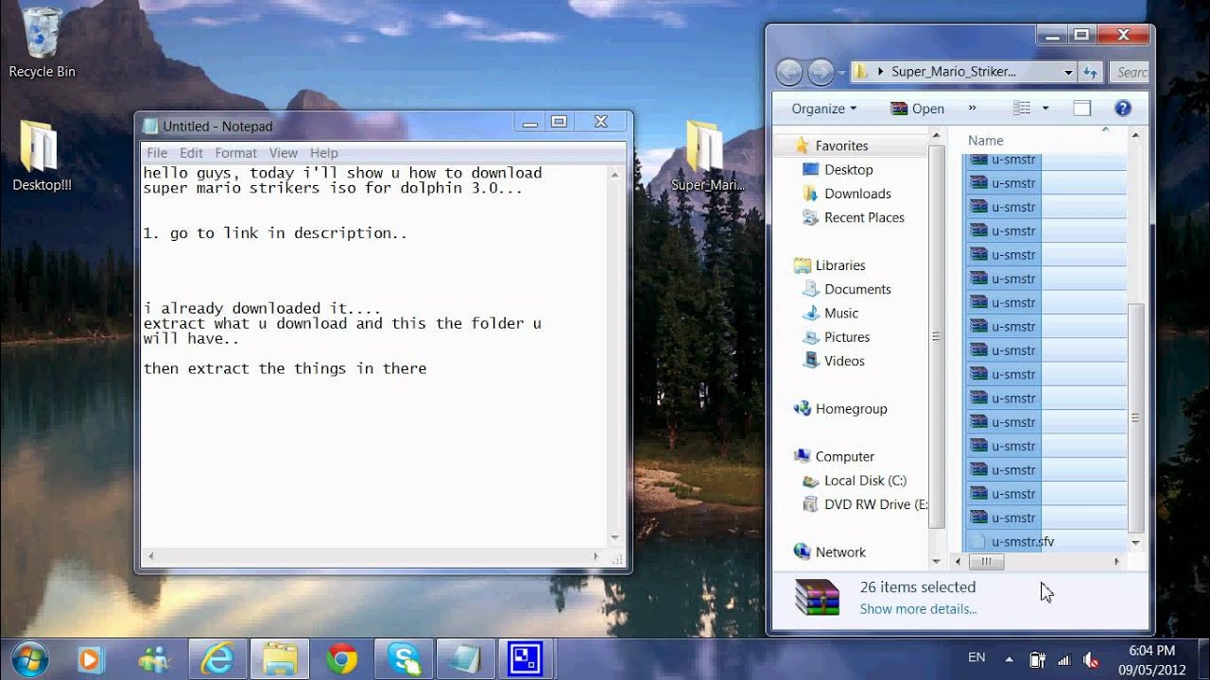This screenshot has height=680, width=1210.
Task: Click Show more details link
Action: pos(918,609)
